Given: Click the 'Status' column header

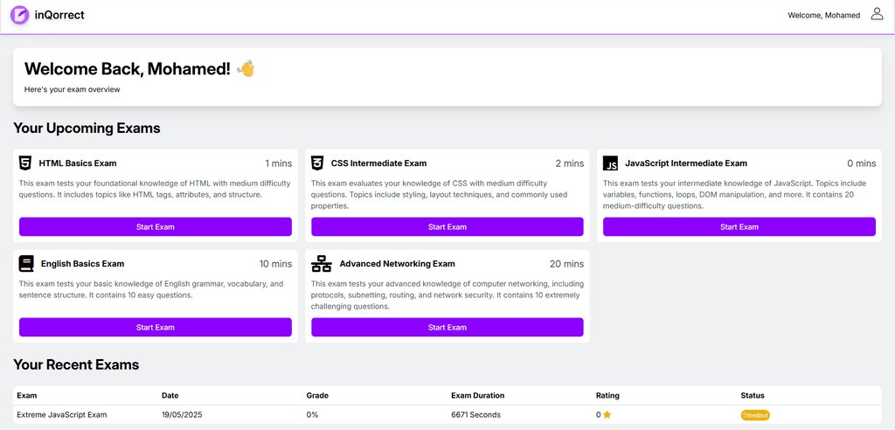Looking at the screenshot, I should click(753, 395).
